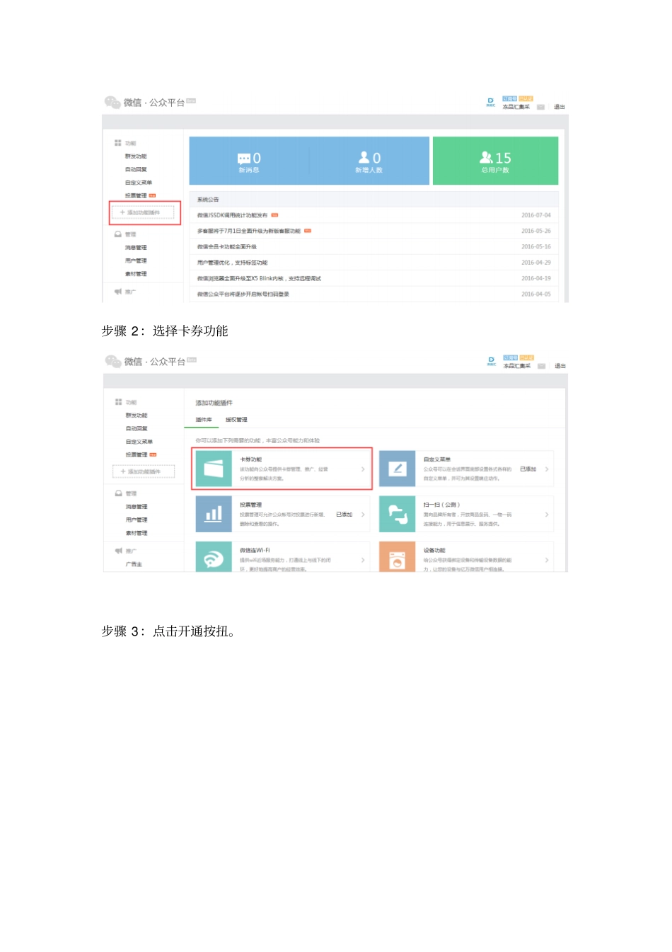Click 退出 on the plugin library page header
The height and width of the screenshot is (952, 672).
pos(560,366)
